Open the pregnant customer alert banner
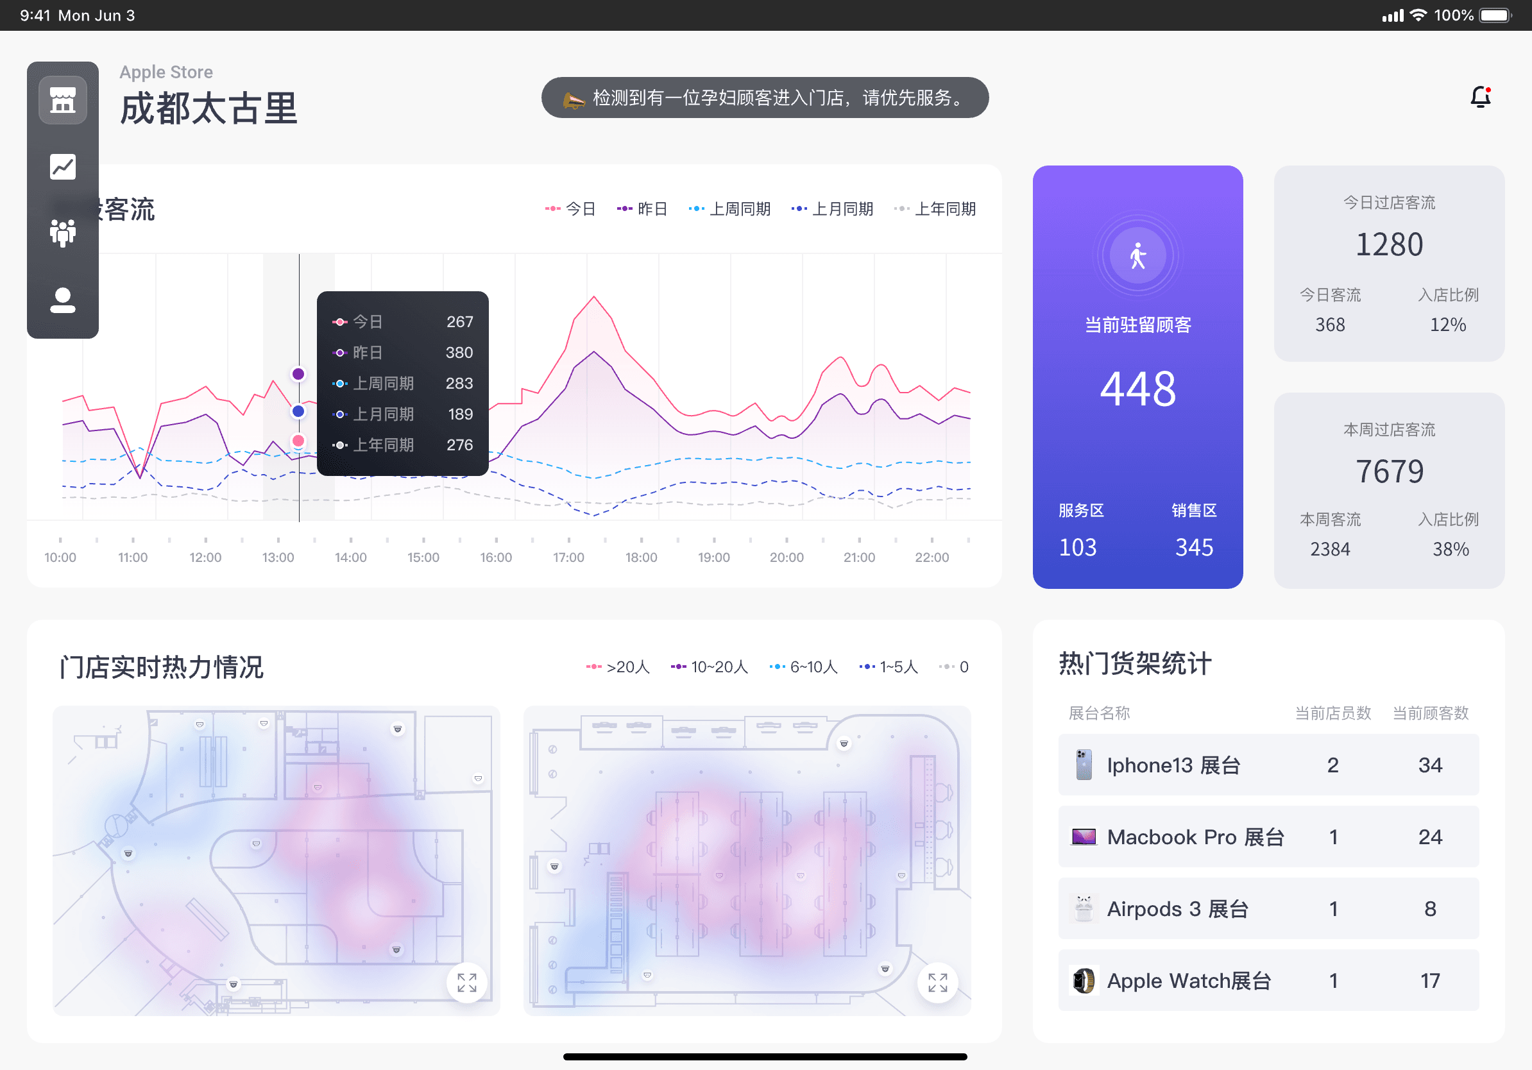The image size is (1532, 1070). [x=765, y=98]
